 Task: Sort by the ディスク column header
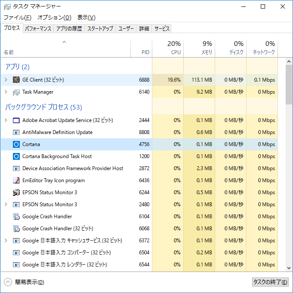click(x=231, y=48)
